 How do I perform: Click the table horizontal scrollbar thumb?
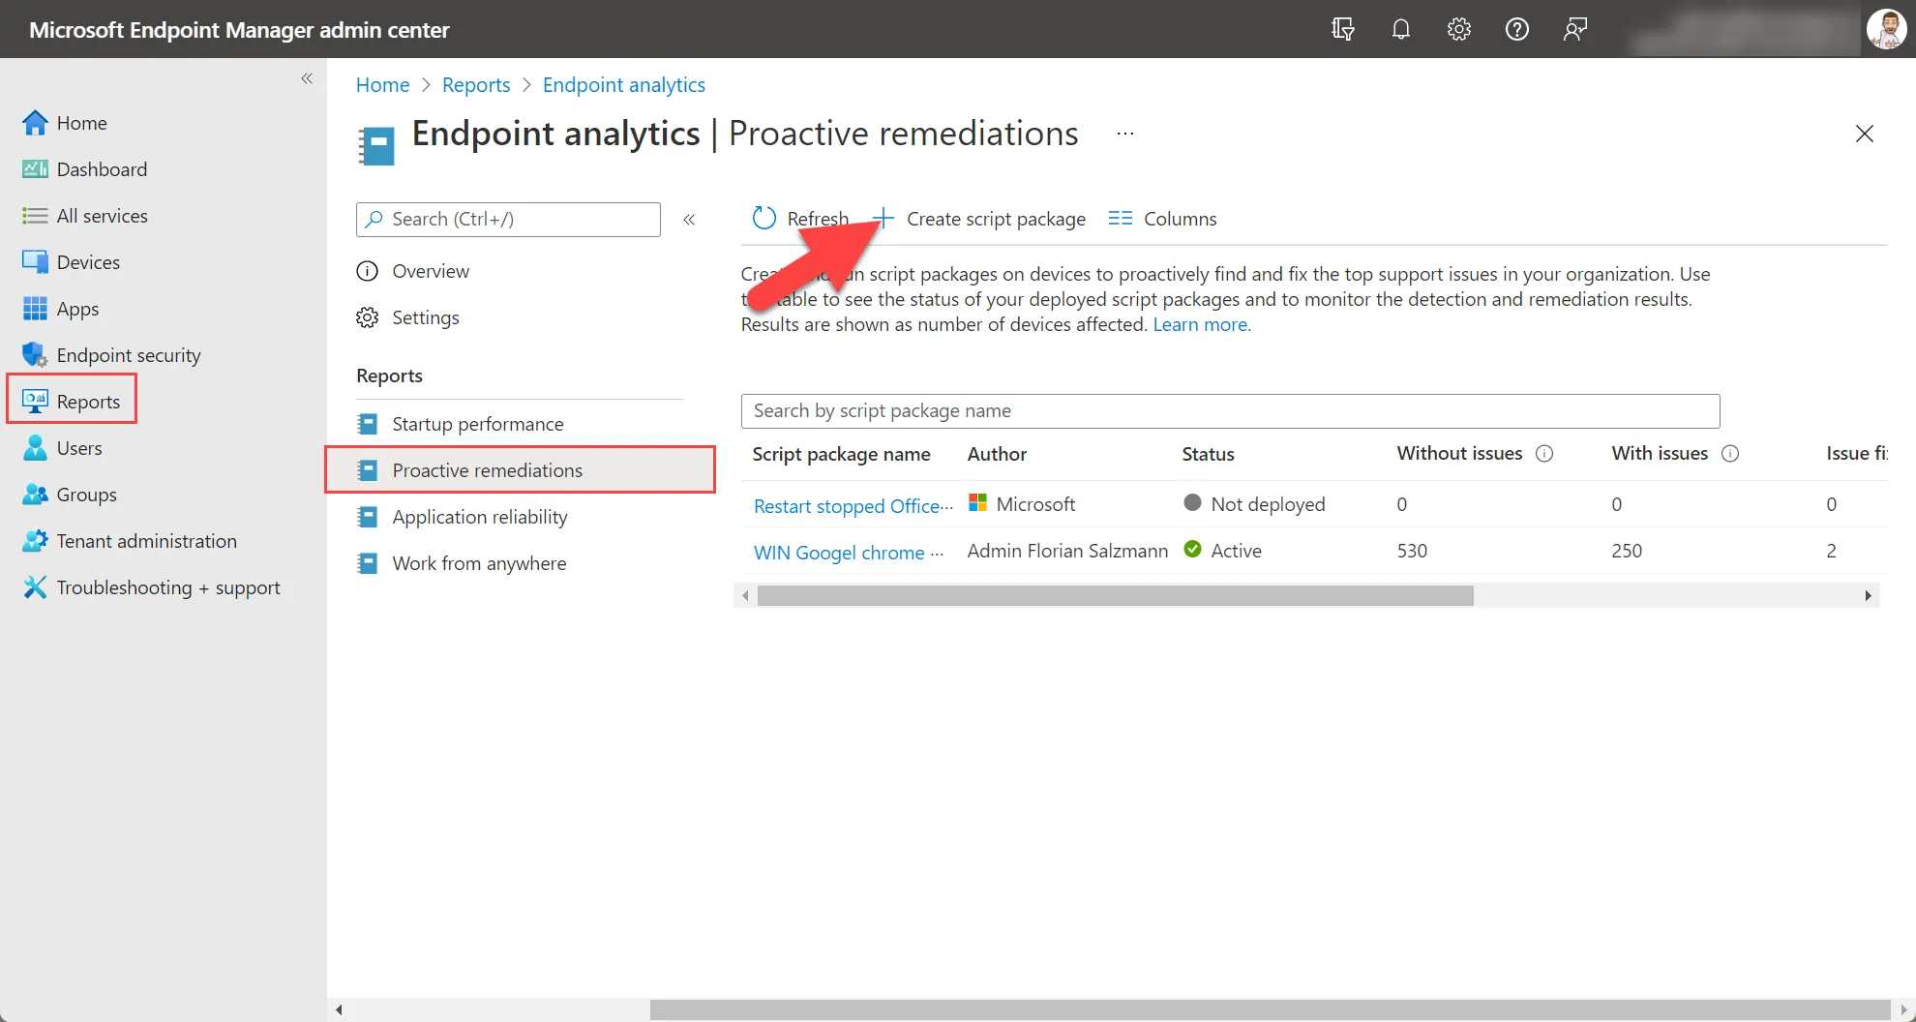click(x=1115, y=595)
